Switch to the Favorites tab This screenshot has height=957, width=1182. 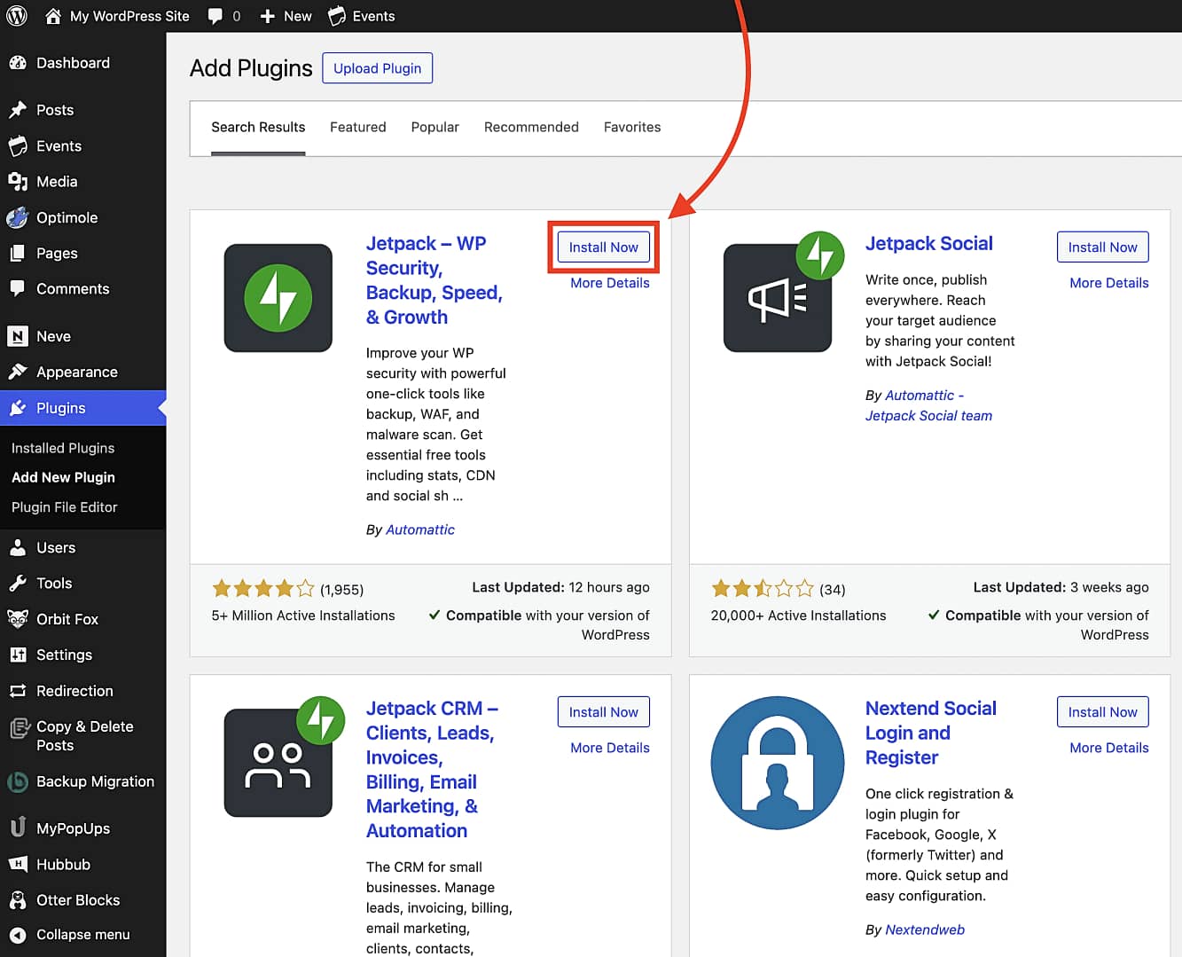[x=632, y=128]
